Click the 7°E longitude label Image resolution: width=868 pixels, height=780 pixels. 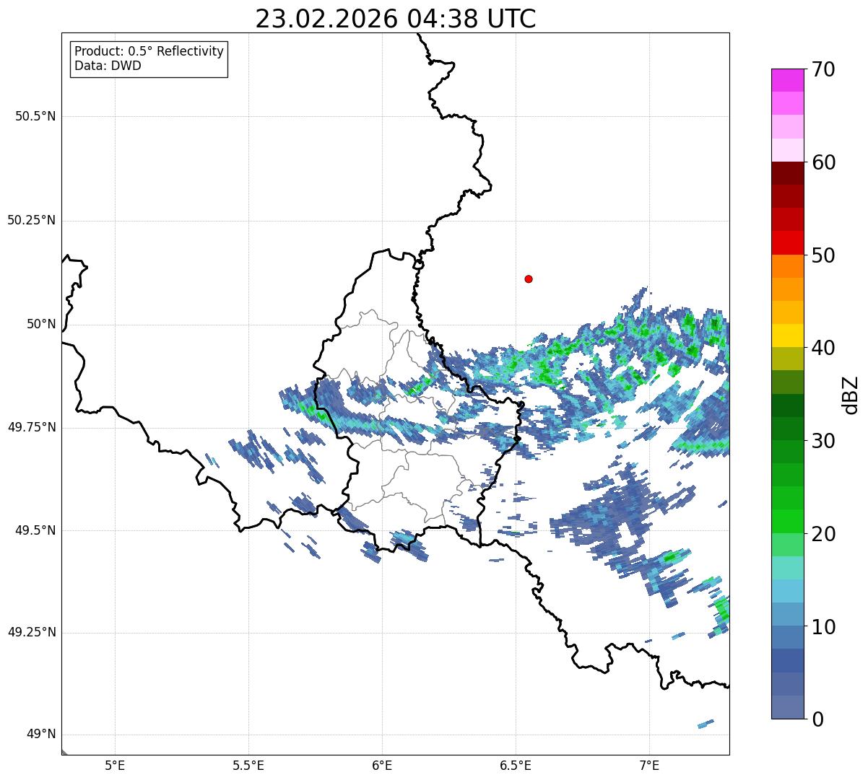click(649, 766)
